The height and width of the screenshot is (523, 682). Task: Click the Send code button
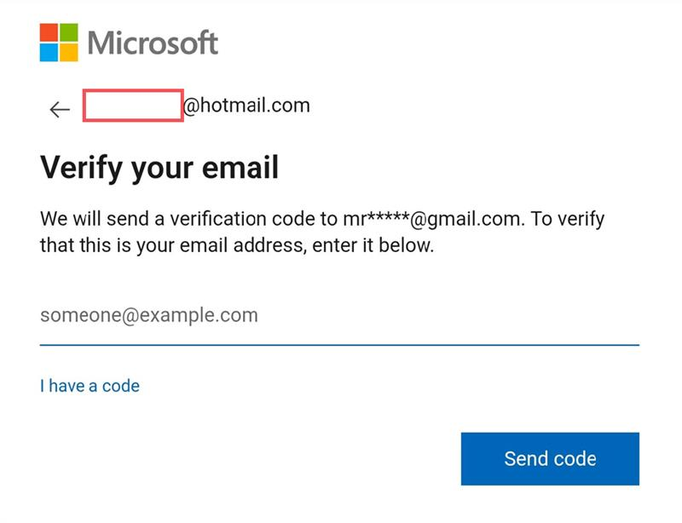550,458
